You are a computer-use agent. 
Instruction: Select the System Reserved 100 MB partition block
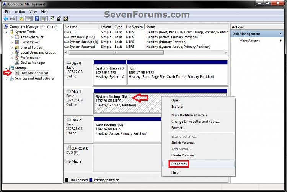point(110,73)
